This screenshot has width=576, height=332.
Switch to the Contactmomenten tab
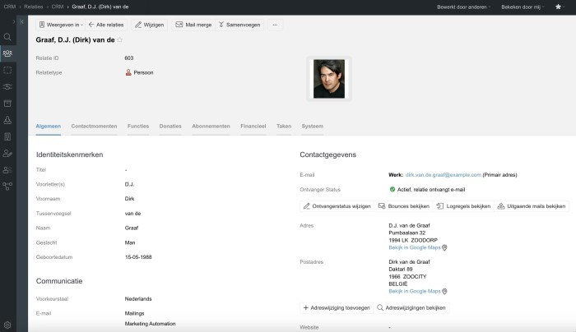click(x=94, y=127)
